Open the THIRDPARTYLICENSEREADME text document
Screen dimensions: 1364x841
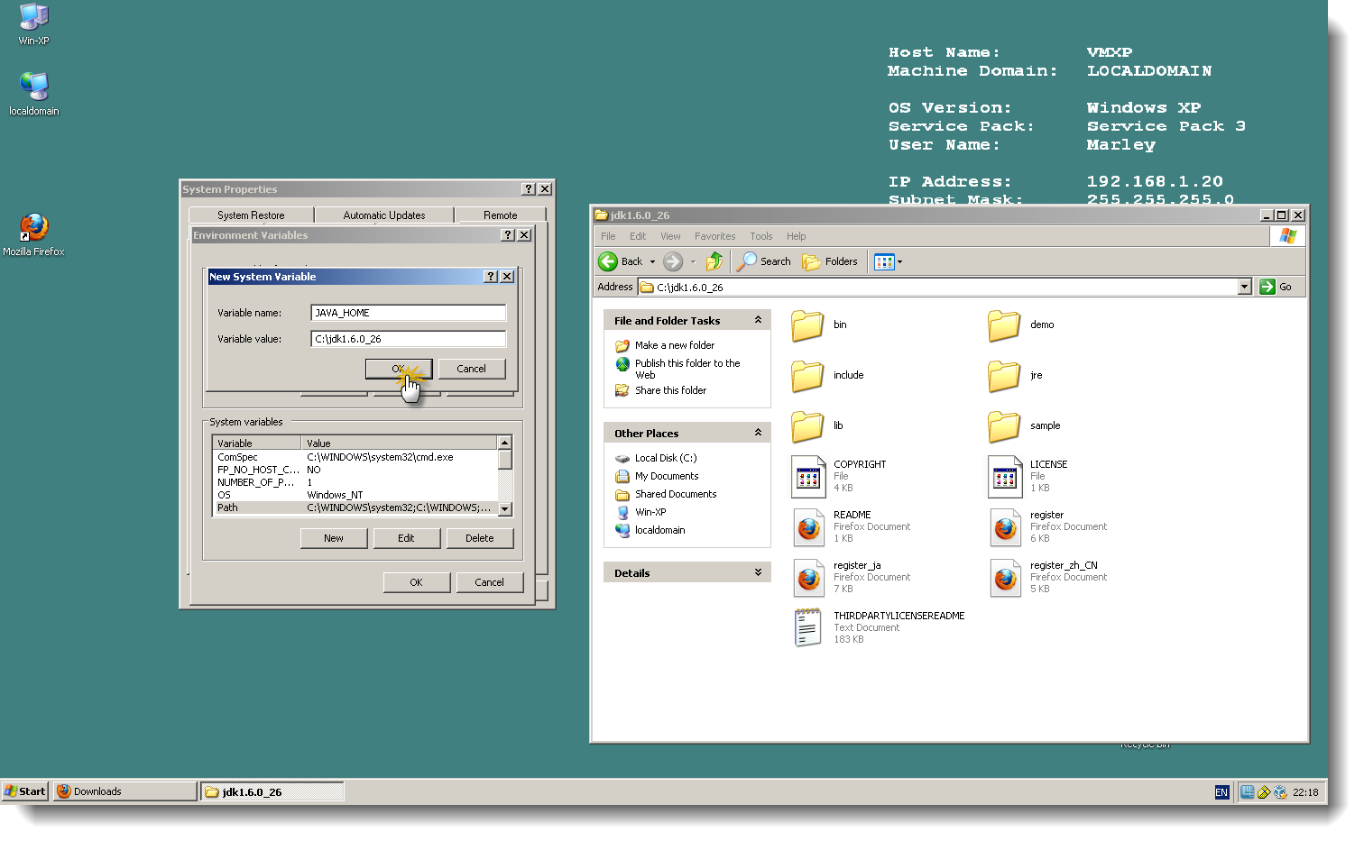pos(807,626)
